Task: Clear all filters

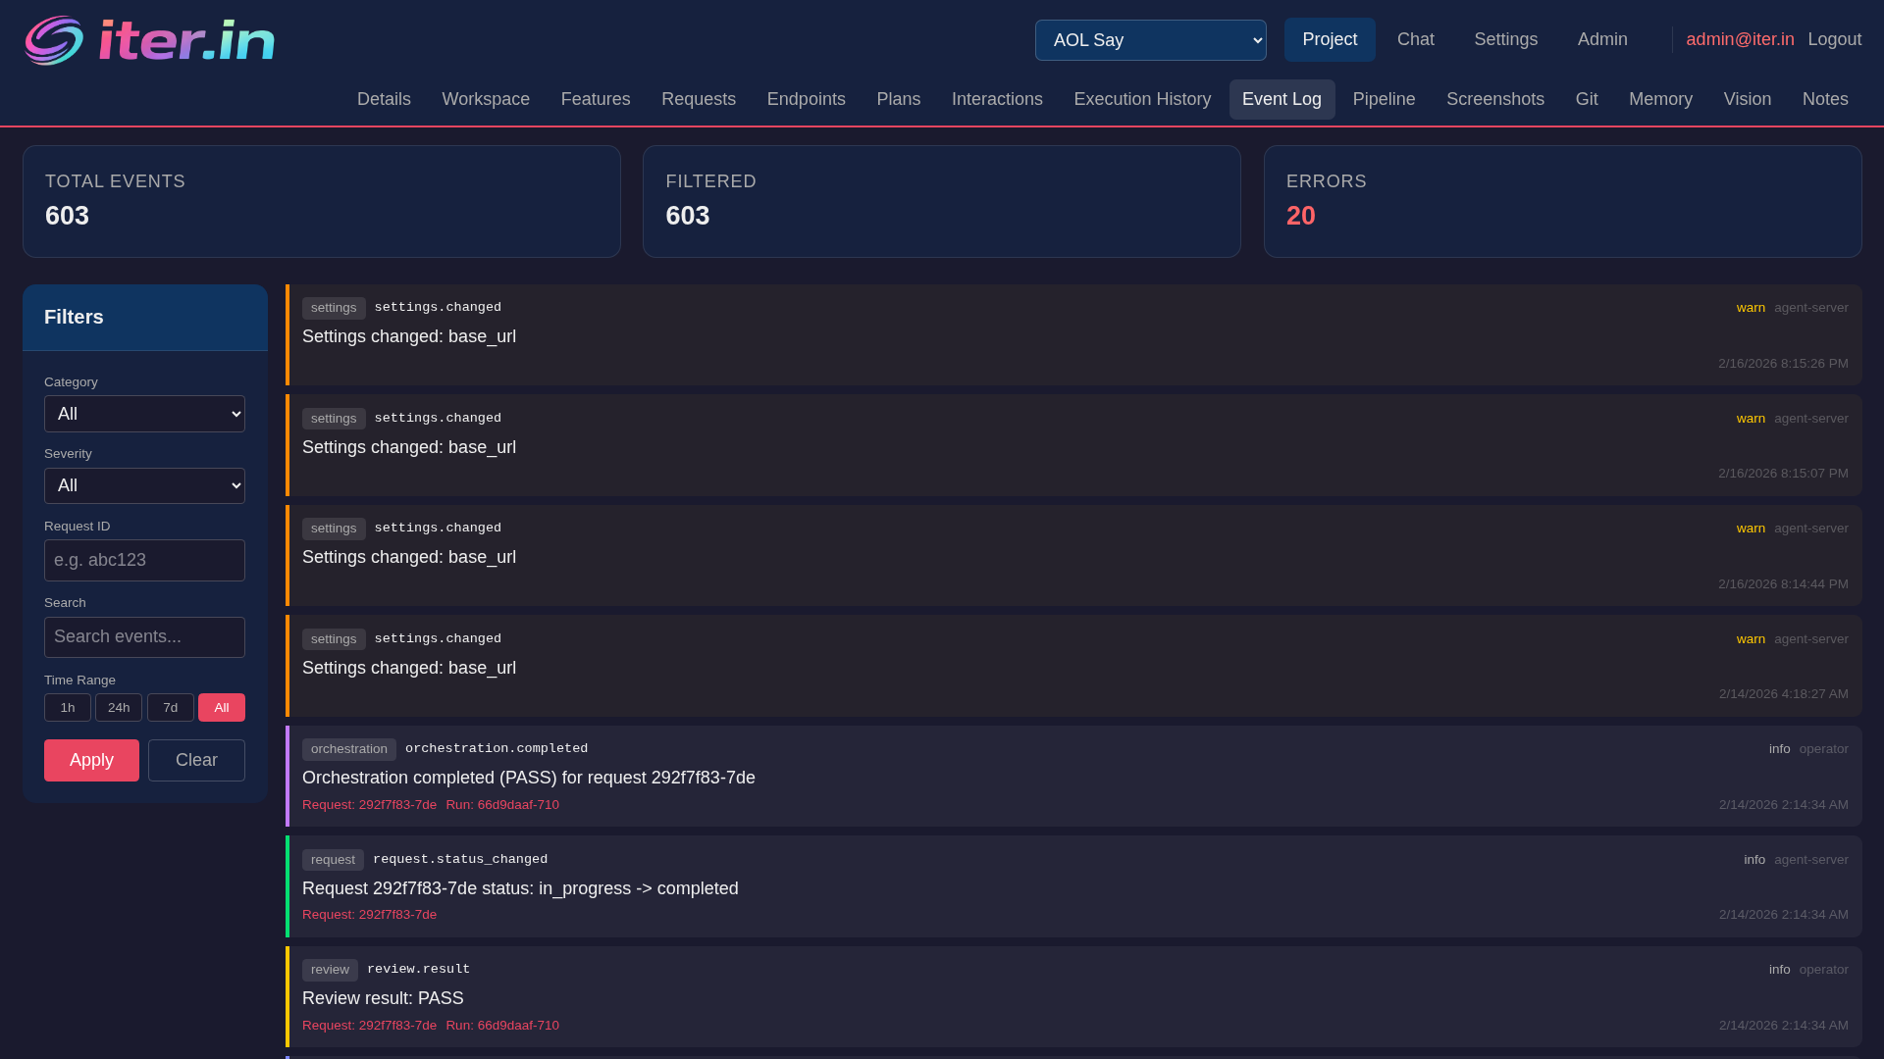Action: 195,760
